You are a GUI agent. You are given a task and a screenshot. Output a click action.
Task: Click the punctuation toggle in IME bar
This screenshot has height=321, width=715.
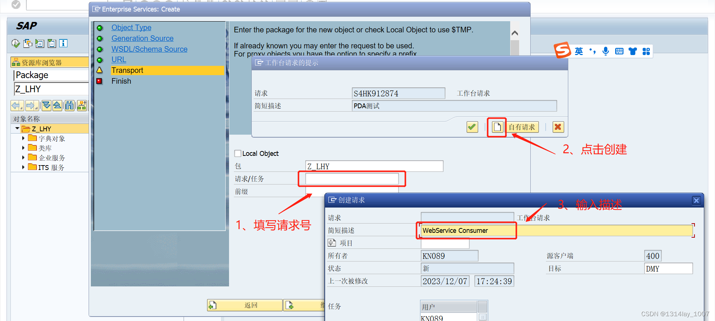click(592, 51)
